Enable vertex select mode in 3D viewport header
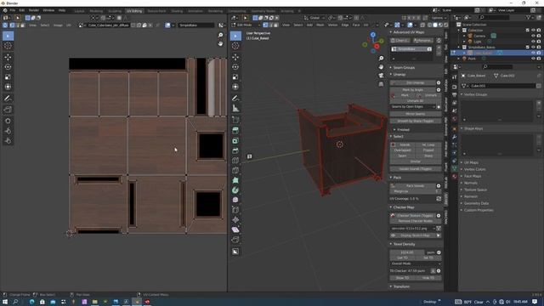This screenshot has height=306, width=544. click(x=265, y=25)
